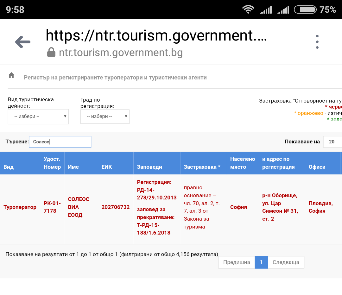Click the 'Търсене' search field

[60, 142]
